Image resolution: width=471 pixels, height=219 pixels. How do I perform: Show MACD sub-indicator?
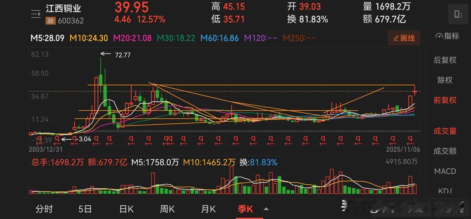coord(445,171)
